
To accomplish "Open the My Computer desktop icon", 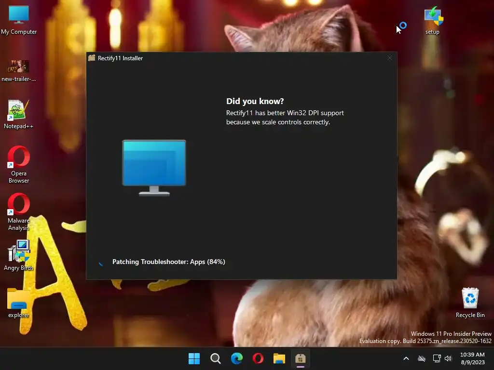I will [x=19, y=20].
